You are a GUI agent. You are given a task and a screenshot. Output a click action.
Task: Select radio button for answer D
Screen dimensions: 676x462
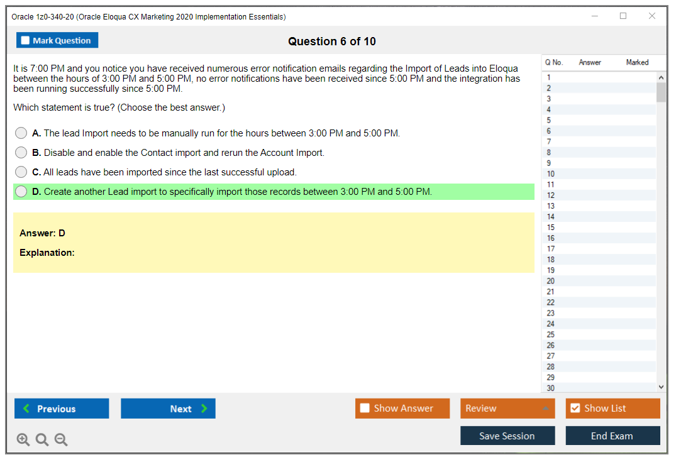[21, 192]
